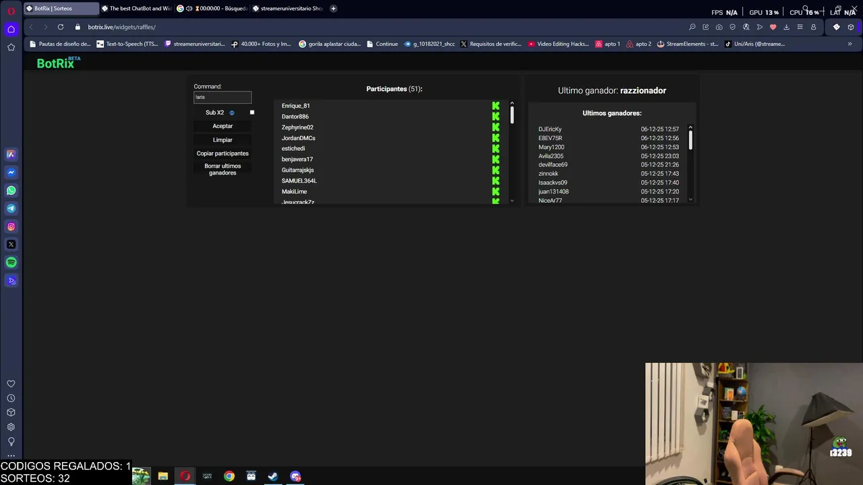Click the Sub X2 info icon
This screenshot has width=863, height=485.
tap(232, 113)
